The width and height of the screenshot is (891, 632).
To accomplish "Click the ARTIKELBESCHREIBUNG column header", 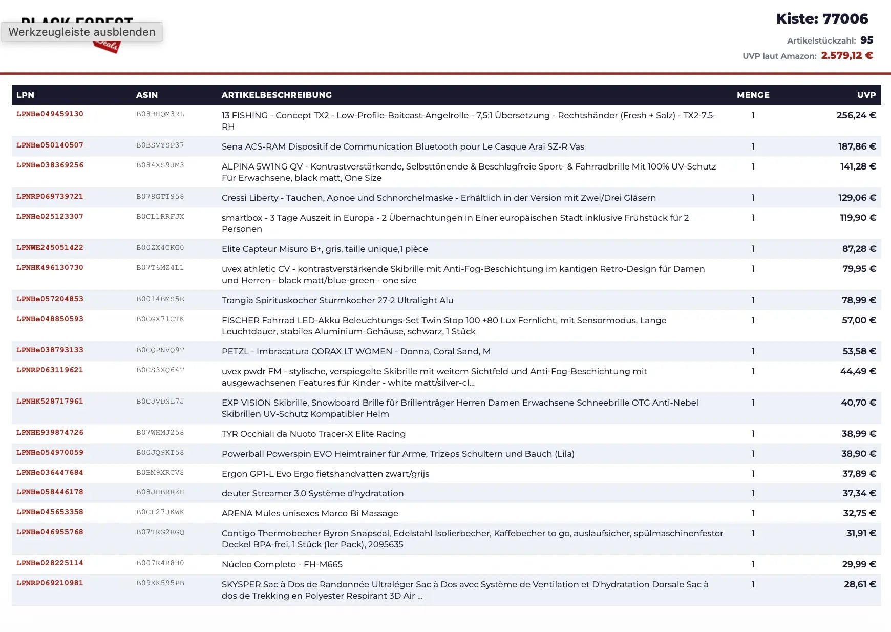I will (277, 95).
